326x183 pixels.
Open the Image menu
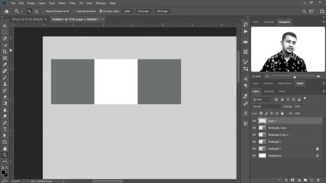[31, 3]
